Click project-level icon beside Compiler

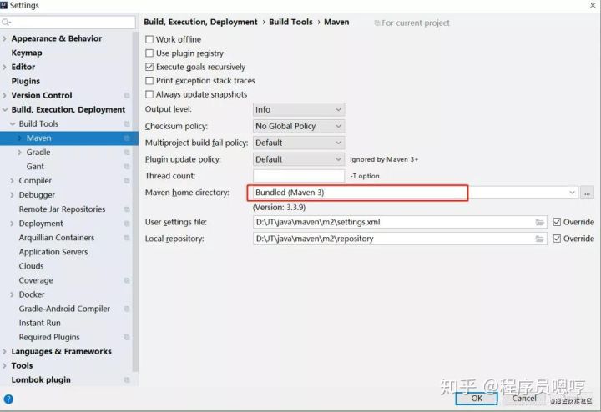point(127,180)
